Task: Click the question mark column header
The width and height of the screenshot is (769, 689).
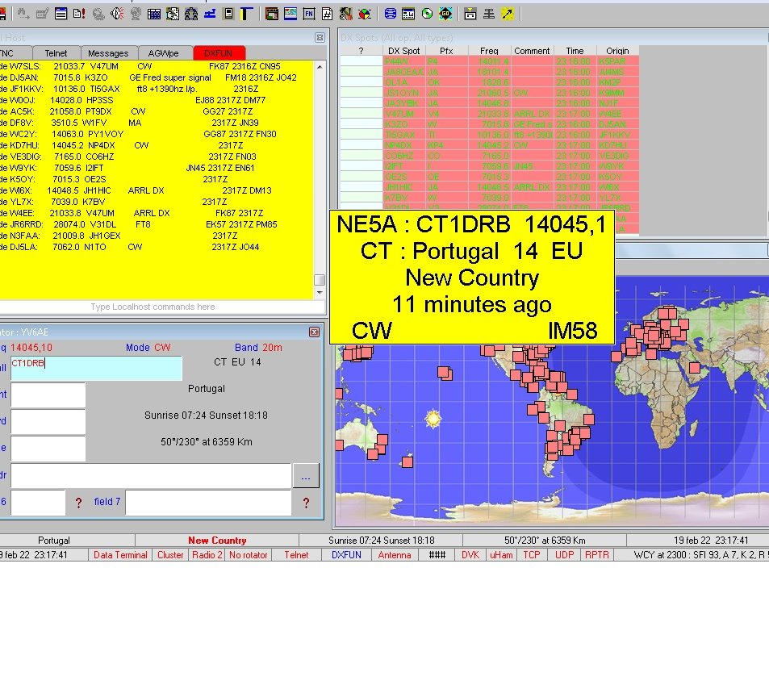Action: (361, 51)
